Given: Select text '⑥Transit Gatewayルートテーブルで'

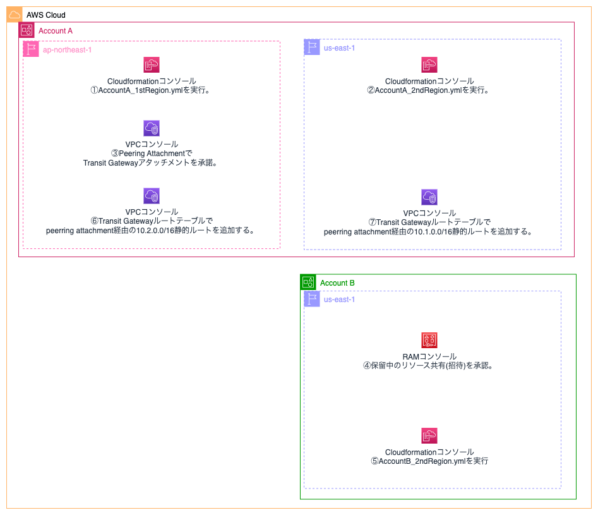Looking at the screenshot, I should click(x=152, y=221).
